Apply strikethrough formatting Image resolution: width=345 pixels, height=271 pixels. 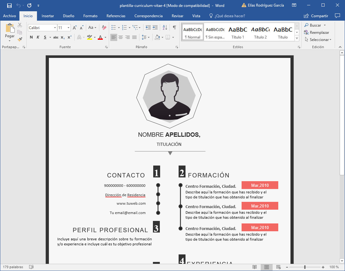coord(56,37)
